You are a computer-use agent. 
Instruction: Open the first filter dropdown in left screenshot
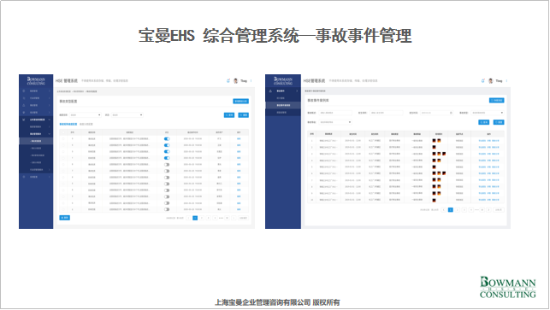tap(86, 115)
